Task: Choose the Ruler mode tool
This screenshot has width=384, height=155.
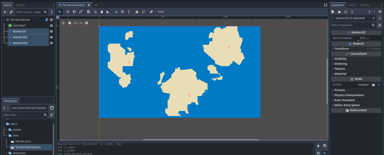Action: (x=108, y=12)
